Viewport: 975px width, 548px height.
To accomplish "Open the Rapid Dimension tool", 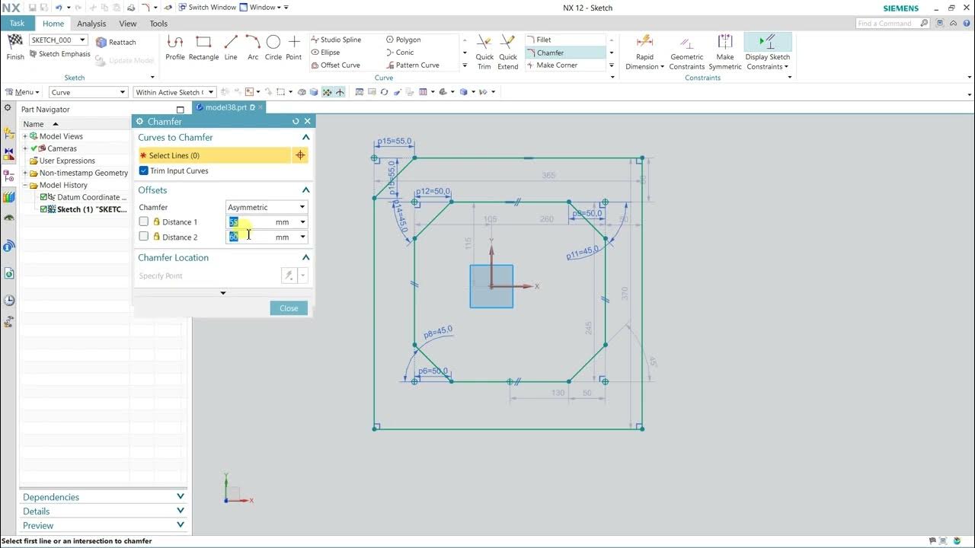I will [644, 52].
